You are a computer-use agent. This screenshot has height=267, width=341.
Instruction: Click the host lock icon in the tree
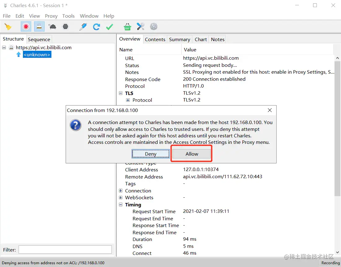click(11, 48)
